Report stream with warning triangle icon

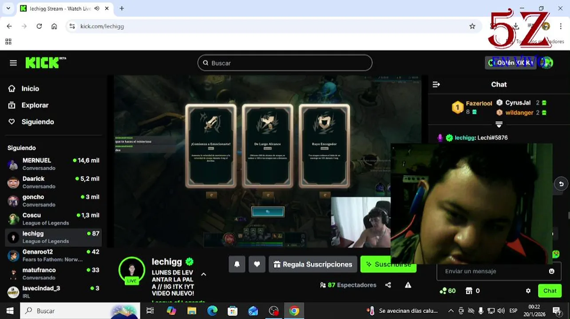pos(408,285)
